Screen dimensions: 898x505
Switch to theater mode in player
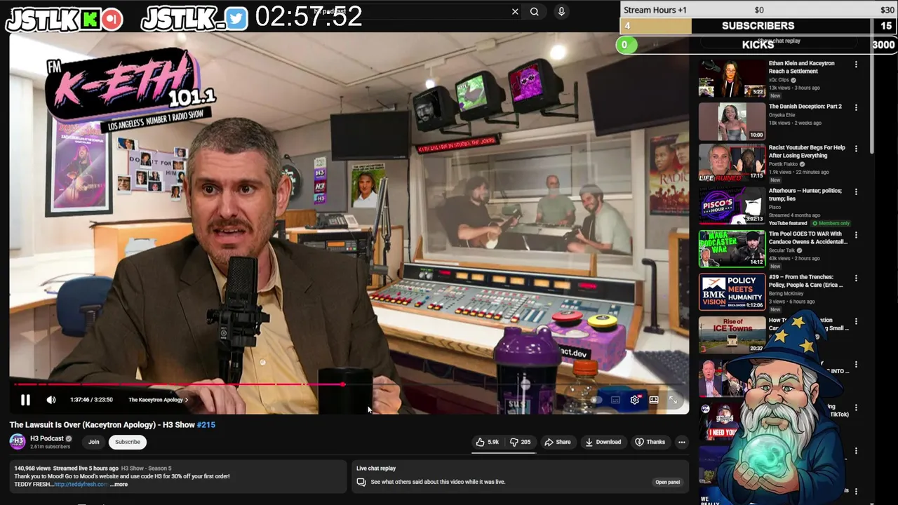point(654,400)
